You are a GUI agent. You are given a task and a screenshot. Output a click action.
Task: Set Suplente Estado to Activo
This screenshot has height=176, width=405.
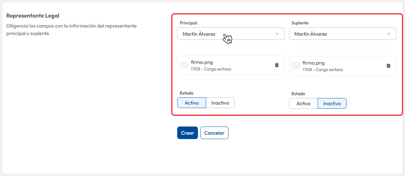coord(304,103)
